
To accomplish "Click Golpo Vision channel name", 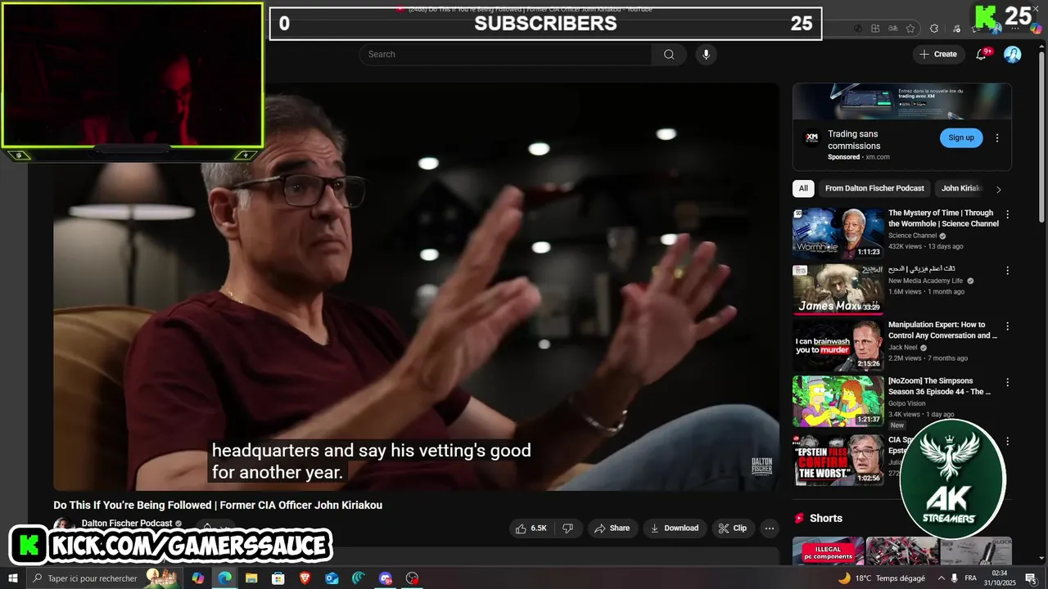I will coord(906,403).
